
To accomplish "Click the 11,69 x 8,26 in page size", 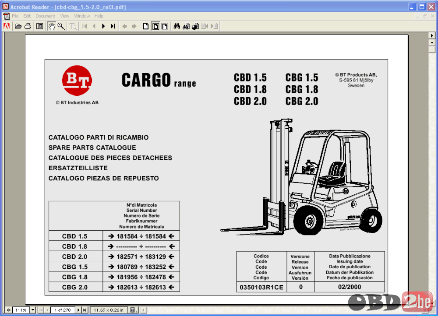I will [109, 310].
